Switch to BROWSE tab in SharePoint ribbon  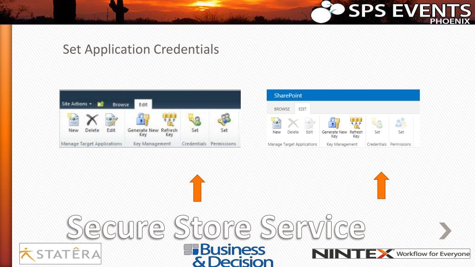pyautogui.click(x=282, y=109)
